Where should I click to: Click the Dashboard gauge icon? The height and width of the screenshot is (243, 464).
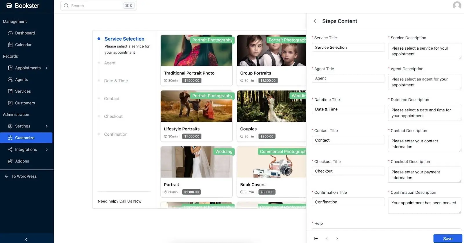tap(10, 33)
